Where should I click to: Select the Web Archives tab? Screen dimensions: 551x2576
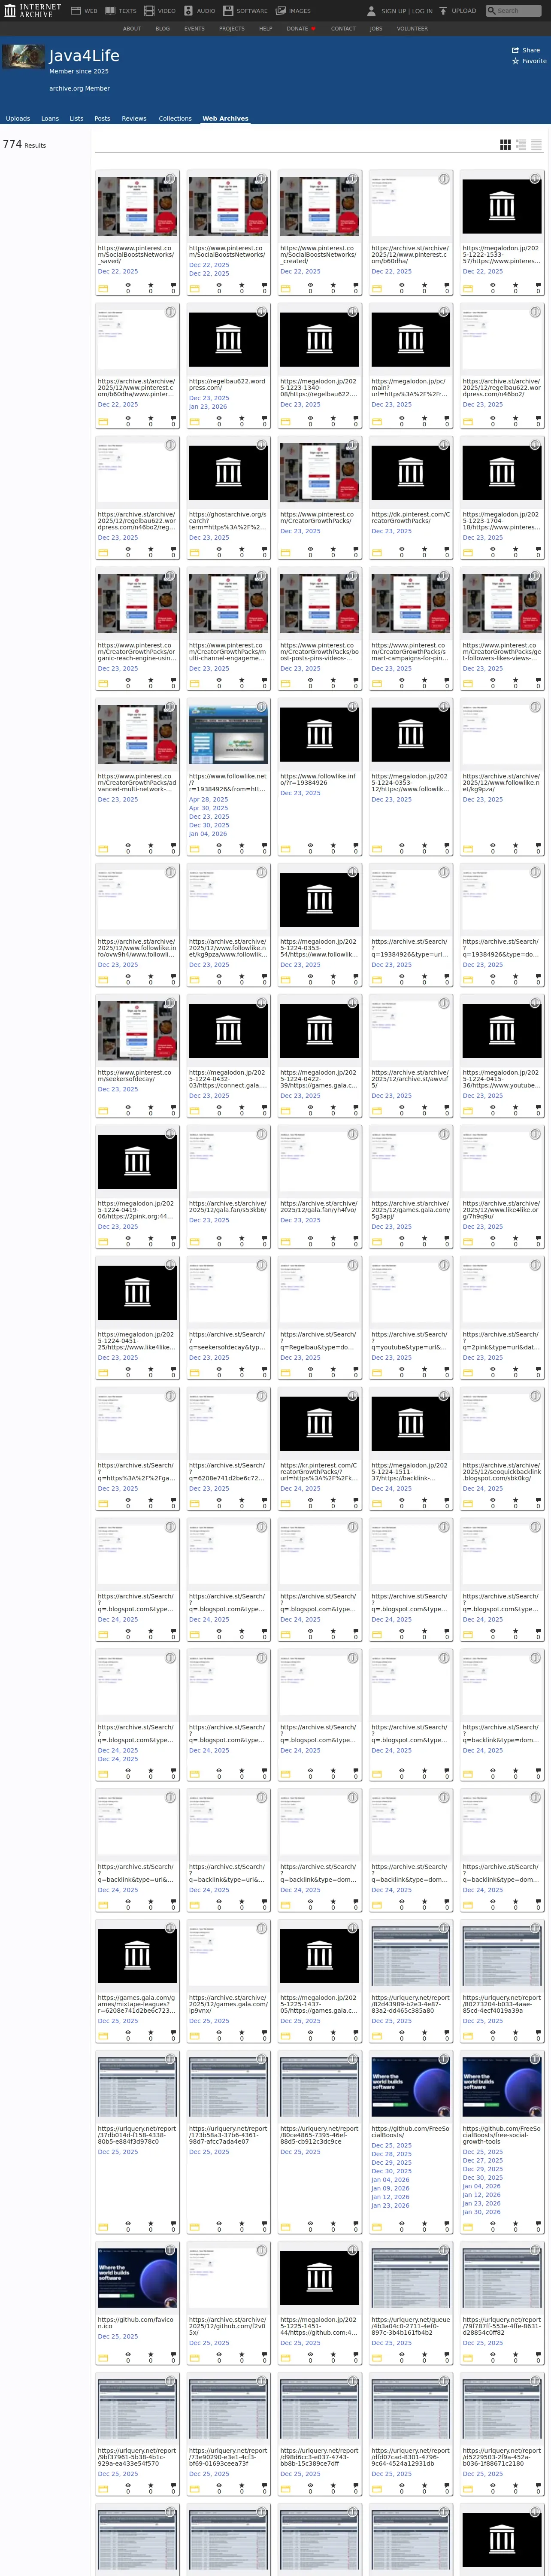pos(225,118)
